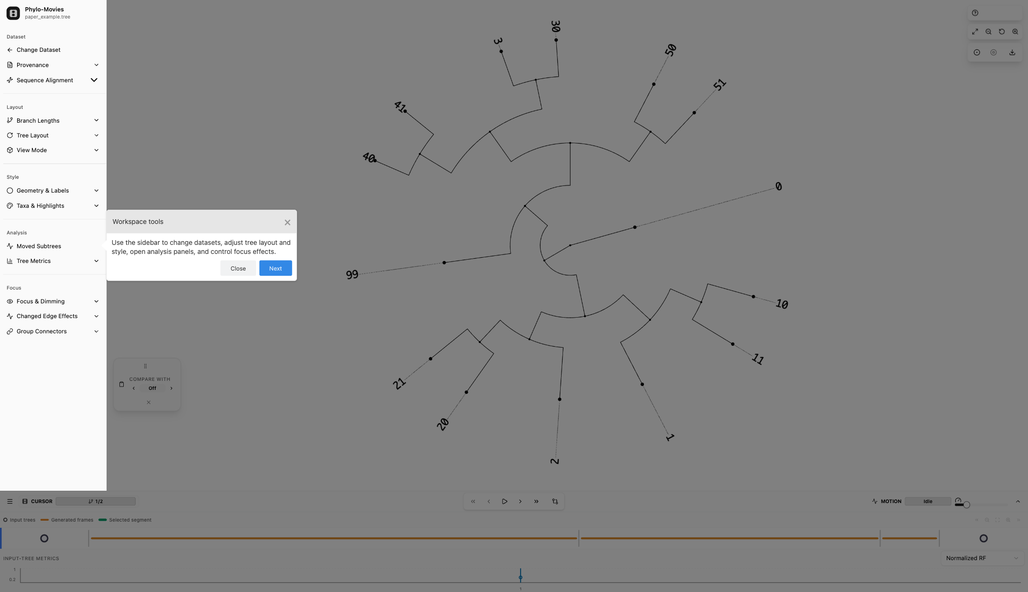Click the timeline fit-to-frame icon
This screenshot has height=592, width=1028.
tap(998, 520)
